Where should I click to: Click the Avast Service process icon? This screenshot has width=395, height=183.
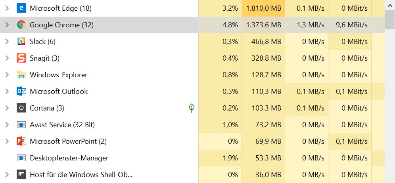tap(21, 125)
